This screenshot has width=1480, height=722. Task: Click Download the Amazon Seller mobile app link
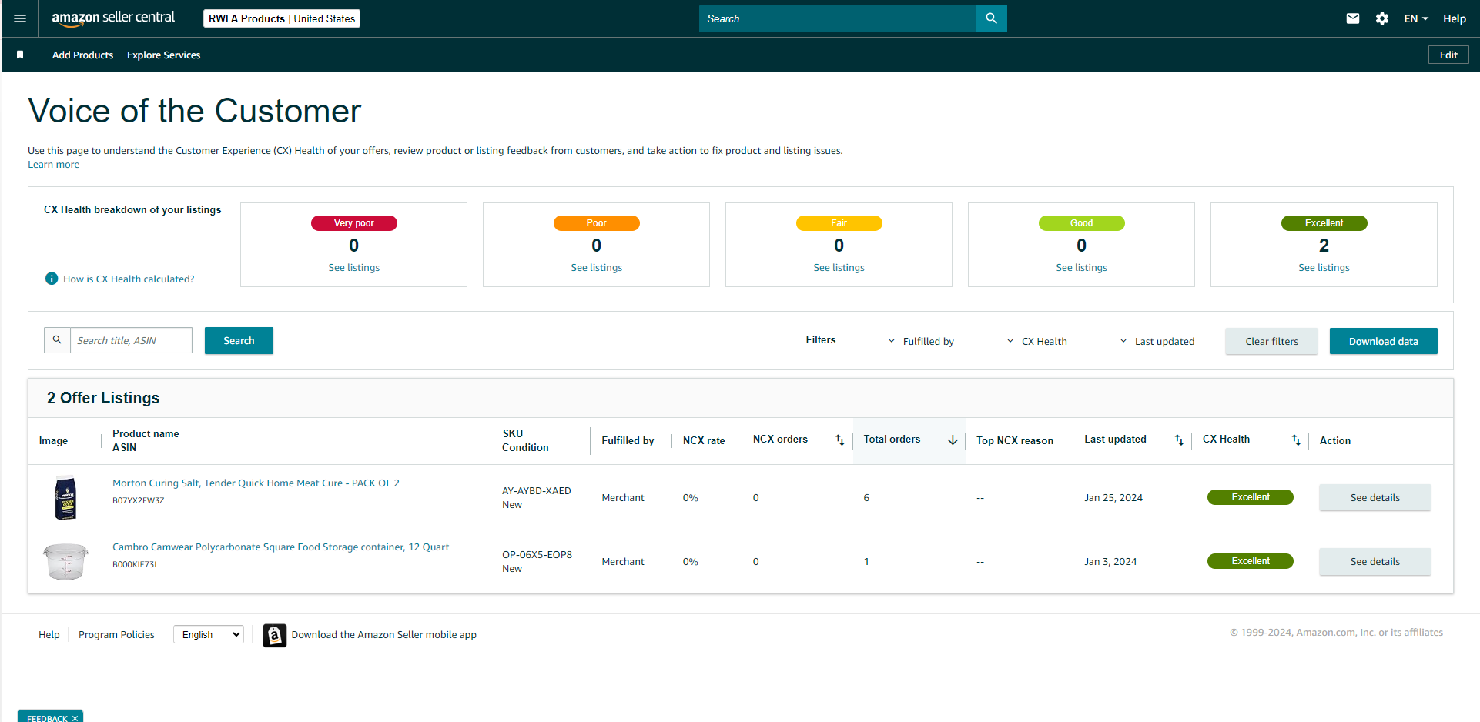tap(384, 635)
